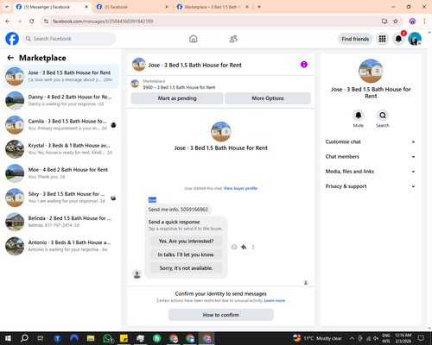Image resolution: width=432 pixels, height=345 pixels.
Task: Reload the page in browser
Action: (32, 22)
